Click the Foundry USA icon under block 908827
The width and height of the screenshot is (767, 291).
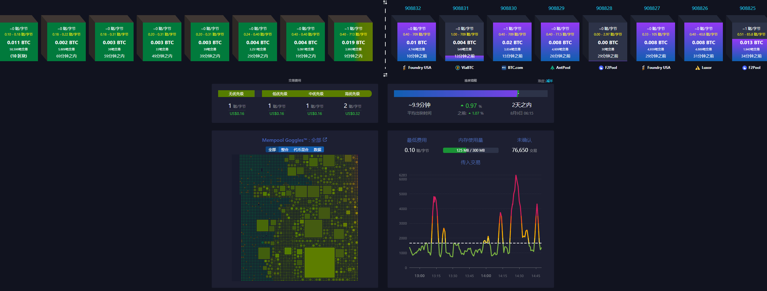click(x=643, y=68)
